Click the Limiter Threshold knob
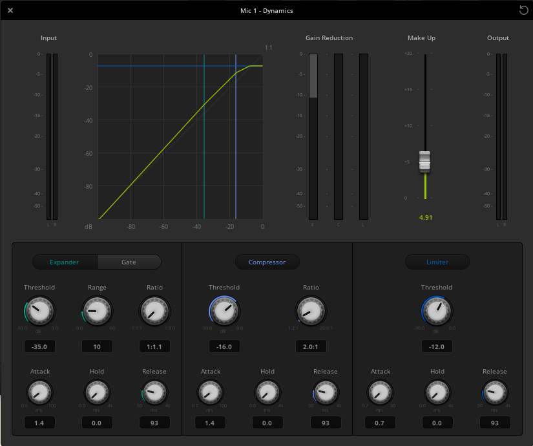 point(437,311)
